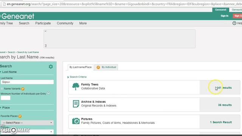Open the Country dropdown showing France
Viewport: 242px width, 136px height.
click(x=27, y=132)
